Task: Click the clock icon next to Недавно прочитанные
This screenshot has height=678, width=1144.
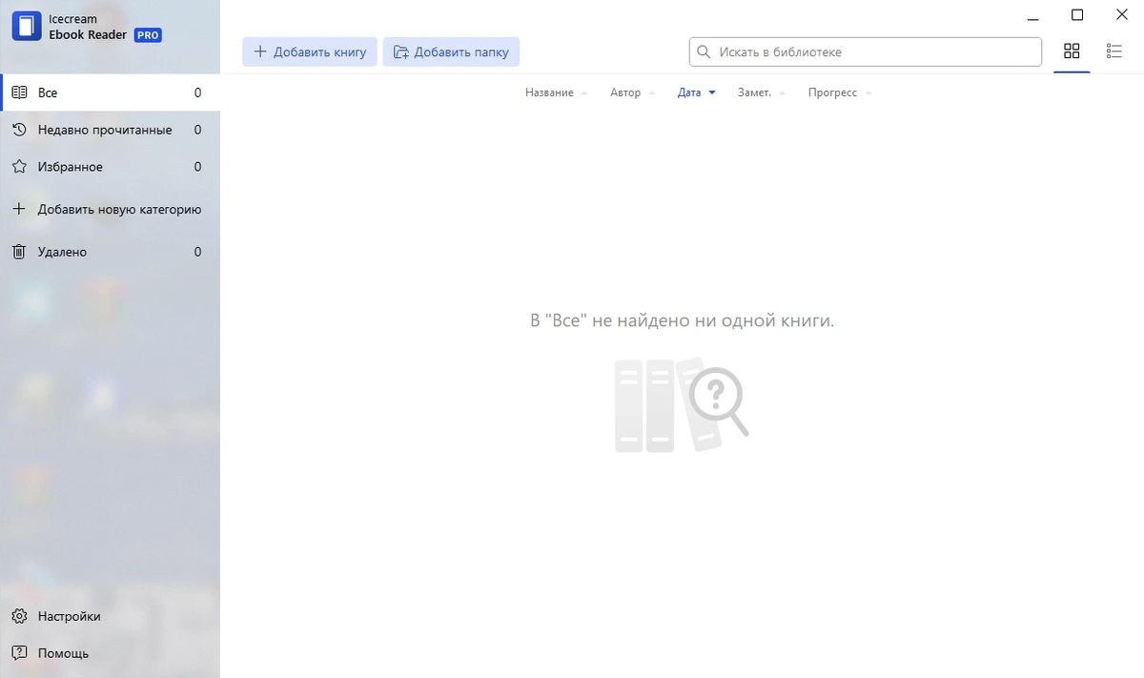Action: pos(19,130)
